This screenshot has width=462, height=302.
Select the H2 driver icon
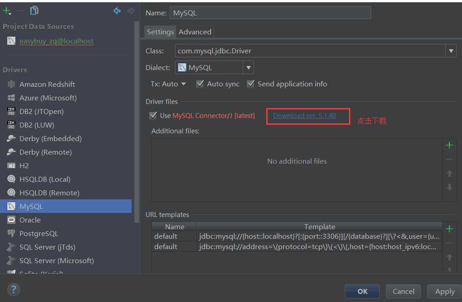pyautogui.click(x=11, y=165)
